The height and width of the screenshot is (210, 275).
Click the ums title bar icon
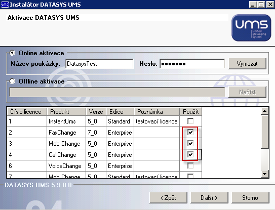[x=5, y=5]
